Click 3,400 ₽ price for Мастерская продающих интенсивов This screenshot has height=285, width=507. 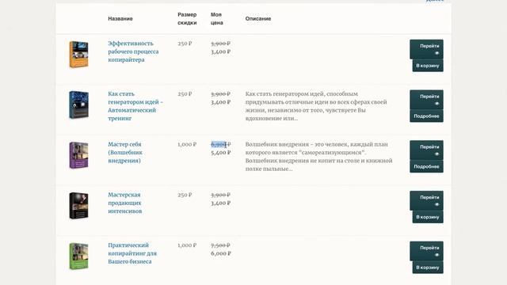[220, 203]
